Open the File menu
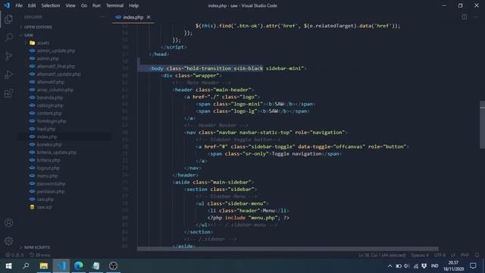 click(19, 5)
